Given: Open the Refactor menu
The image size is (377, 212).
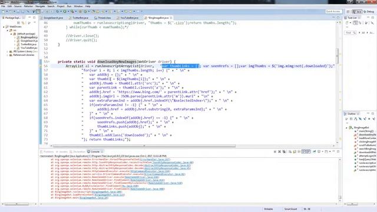Looking at the screenshot, I should (x=28, y=6).
